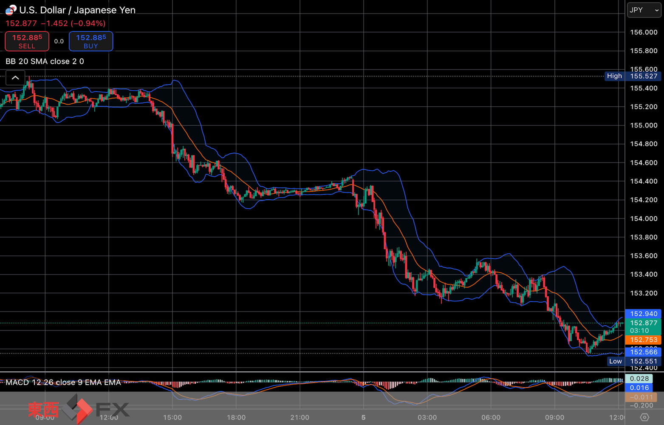664x425 pixels.
Task: Open the U.S. Dollar / Japanese Yen symbol title
Action: coord(77,10)
